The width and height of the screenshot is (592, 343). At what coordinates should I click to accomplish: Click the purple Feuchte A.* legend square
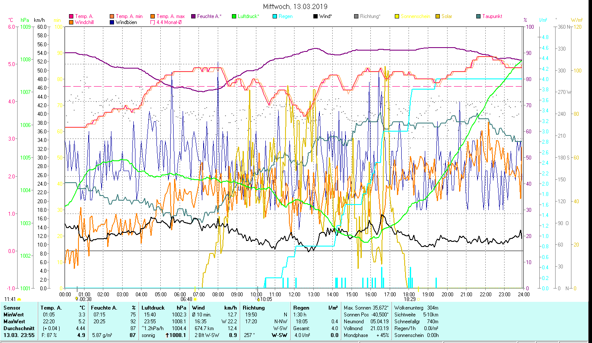tap(193, 16)
